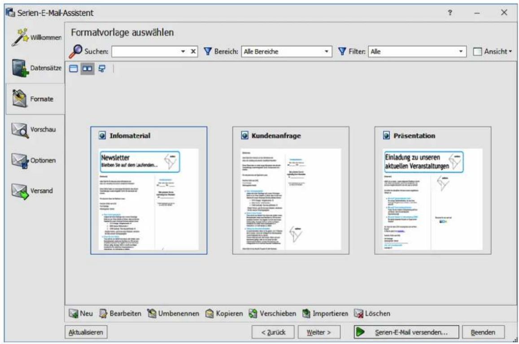Delete the template with Löschen
519x344 pixels.
click(372, 313)
